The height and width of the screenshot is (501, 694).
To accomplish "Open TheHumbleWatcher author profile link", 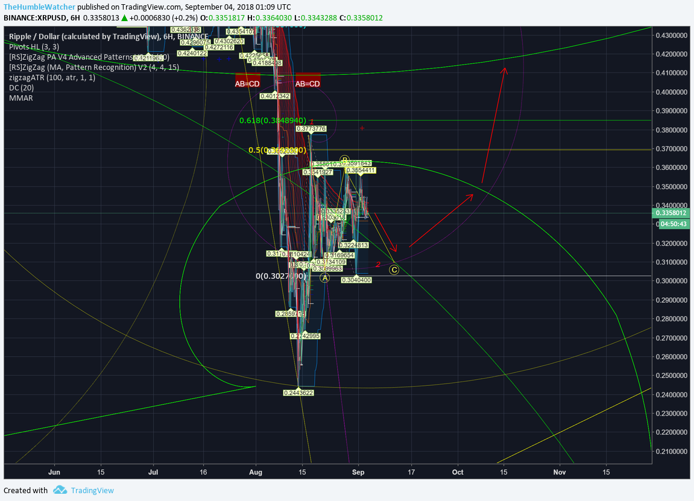I will coord(39,7).
